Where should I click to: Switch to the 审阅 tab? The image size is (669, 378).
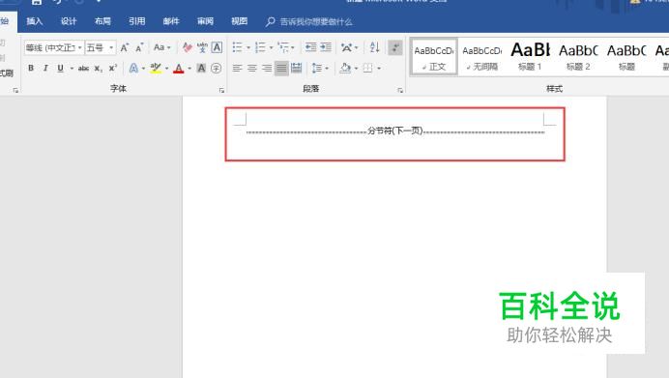pyautogui.click(x=205, y=21)
